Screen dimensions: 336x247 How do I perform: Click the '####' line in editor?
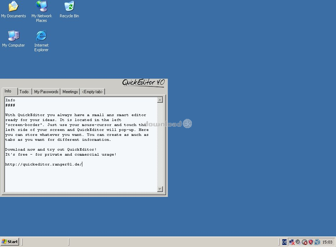10,105
